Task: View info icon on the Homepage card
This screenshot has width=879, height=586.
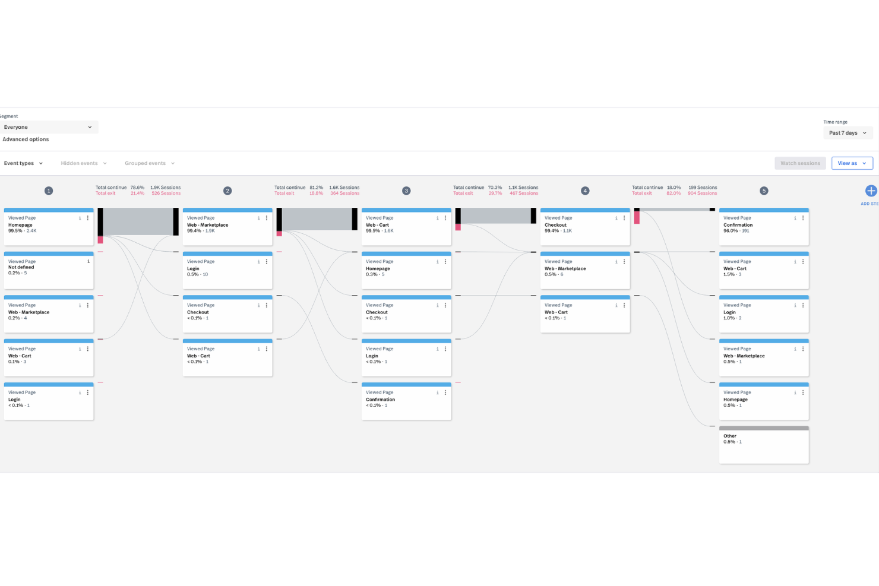Action: (80, 218)
